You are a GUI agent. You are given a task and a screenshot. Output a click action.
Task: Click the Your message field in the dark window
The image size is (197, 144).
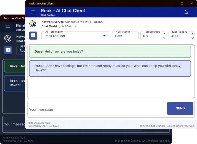pos(14,124)
